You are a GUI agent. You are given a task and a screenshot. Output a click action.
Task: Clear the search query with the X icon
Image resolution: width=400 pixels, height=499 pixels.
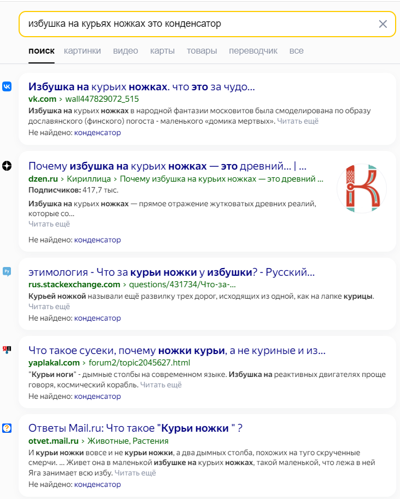(x=383, y=24)
